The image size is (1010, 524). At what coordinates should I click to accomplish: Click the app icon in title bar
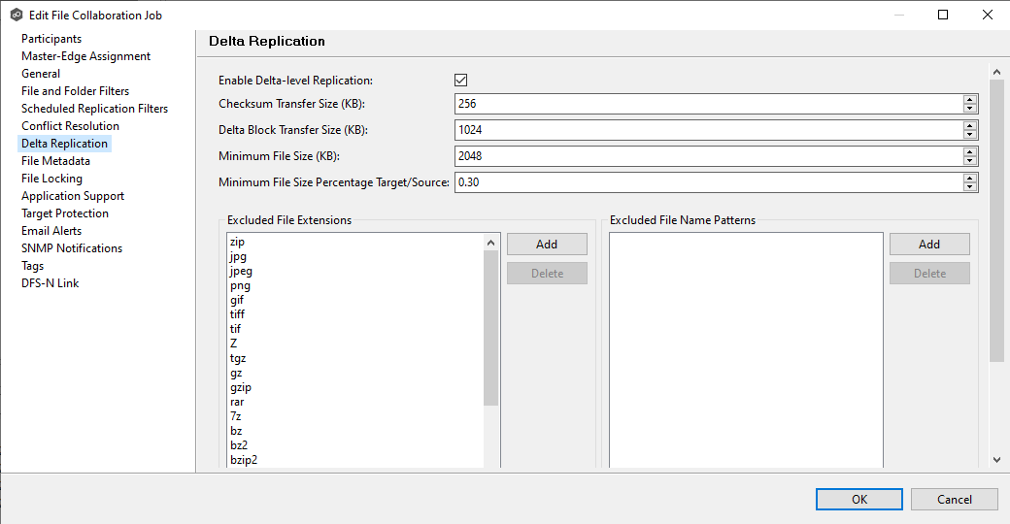16,15
